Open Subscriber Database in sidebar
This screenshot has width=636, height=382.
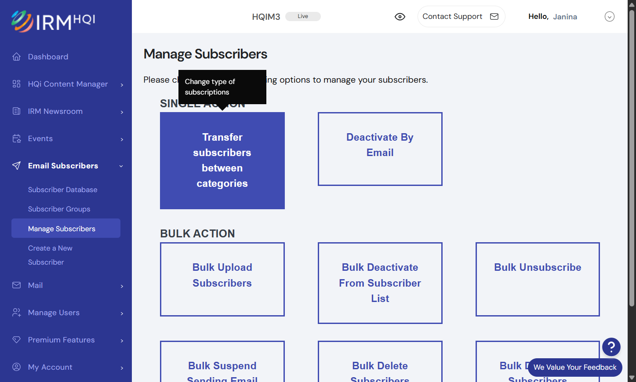pyautogui.click(x=63, y=189)
